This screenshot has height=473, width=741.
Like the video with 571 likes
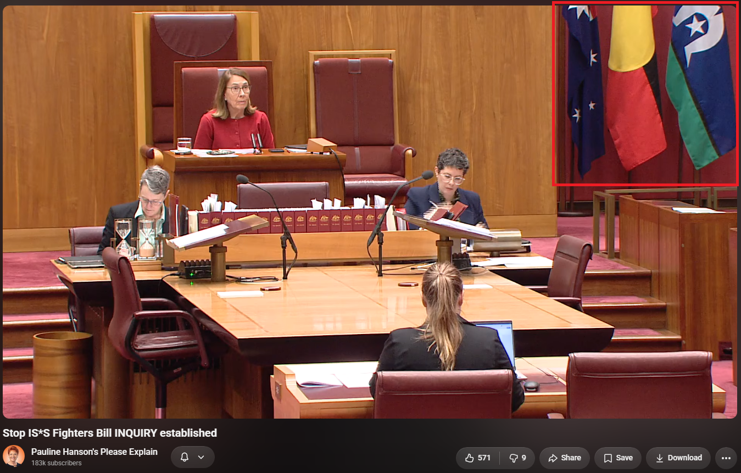coord(477,458)
